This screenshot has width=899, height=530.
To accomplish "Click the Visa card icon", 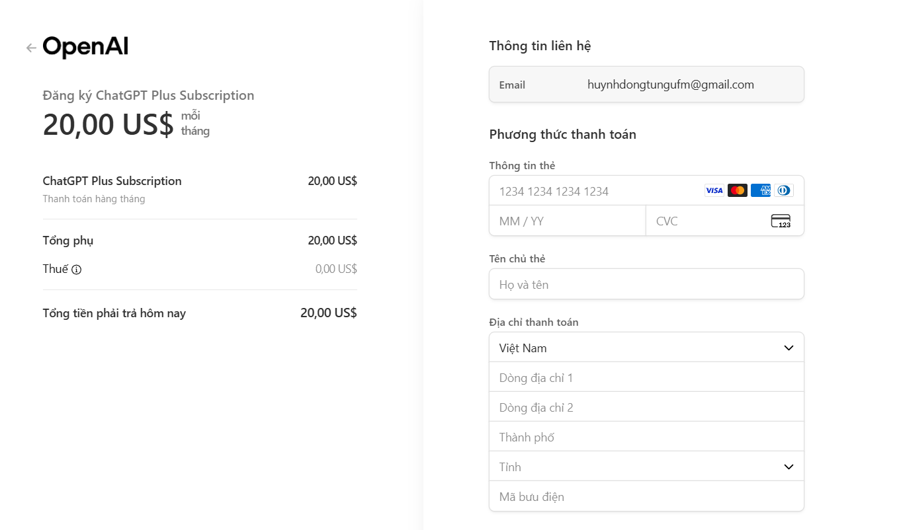I will point(714,190).
